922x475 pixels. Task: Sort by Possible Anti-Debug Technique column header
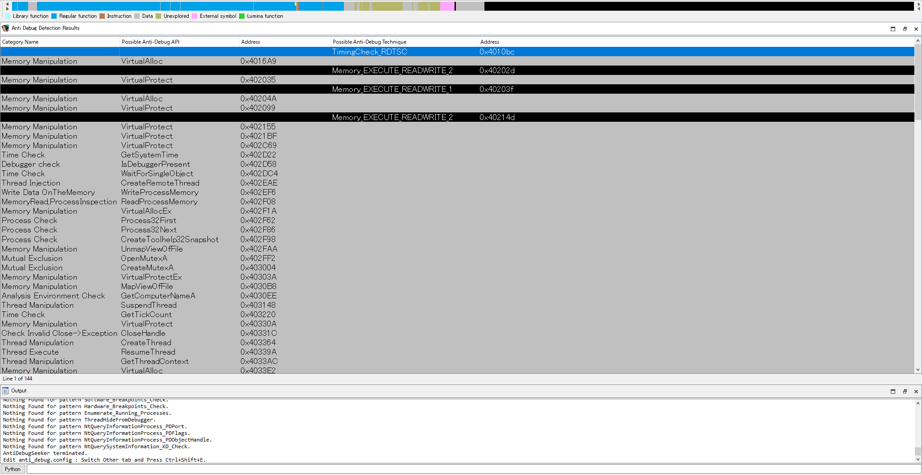405,42
